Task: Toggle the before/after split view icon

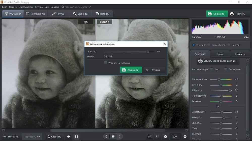Action: [76, 136]
